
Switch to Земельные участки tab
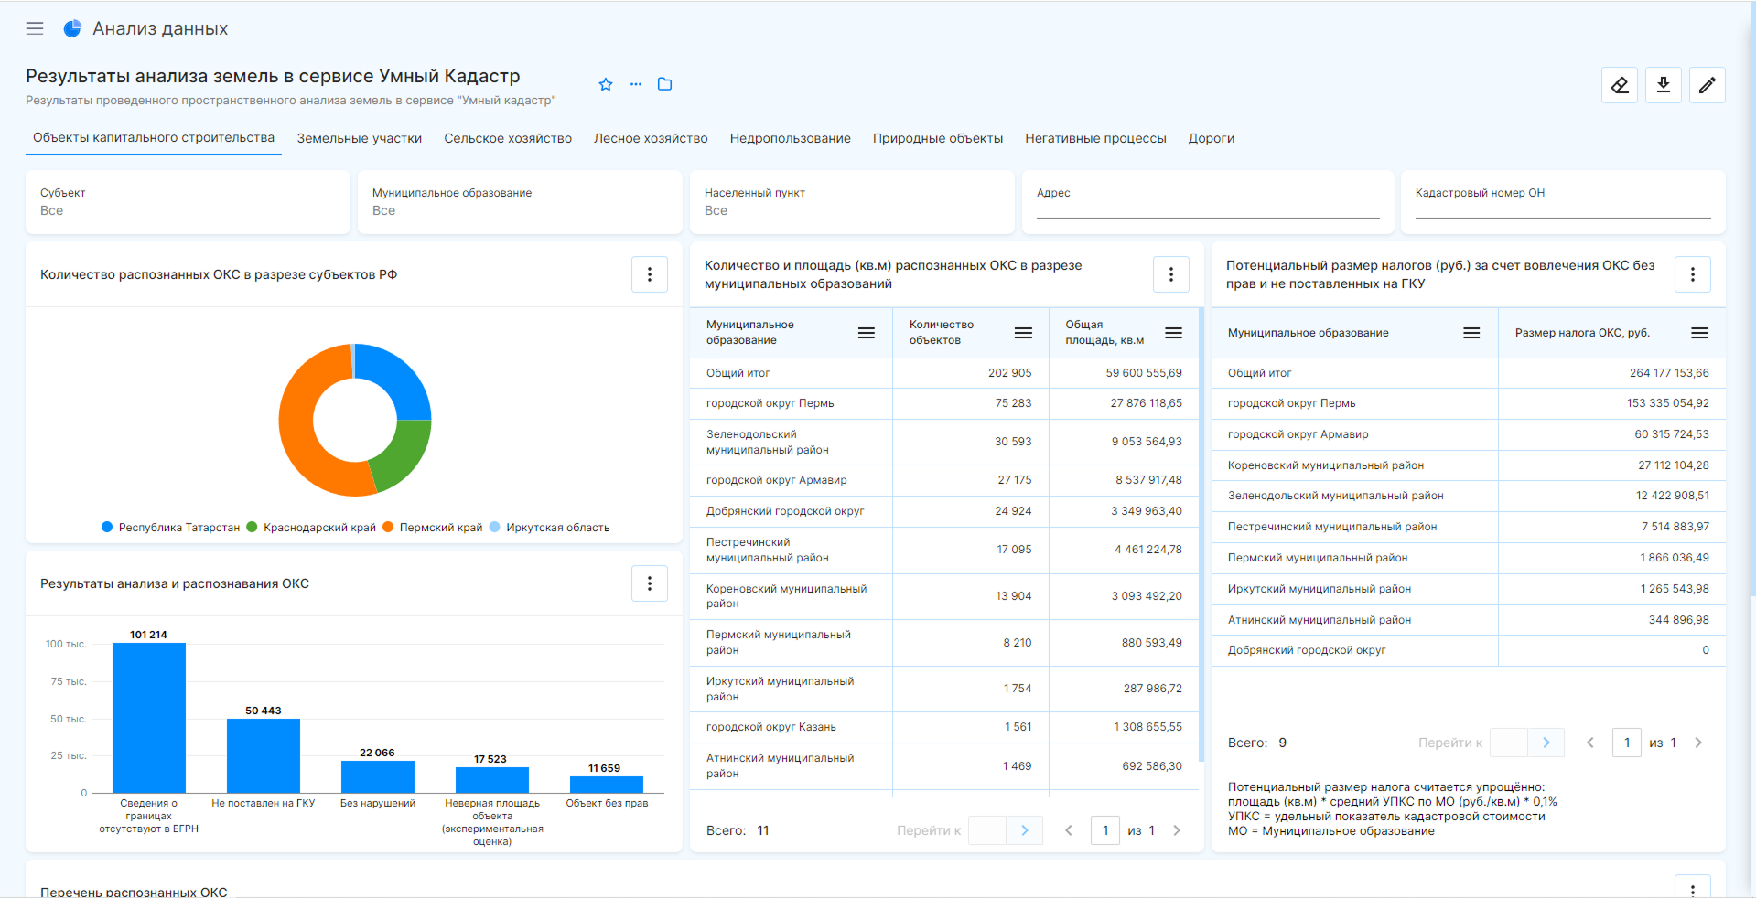360,138
